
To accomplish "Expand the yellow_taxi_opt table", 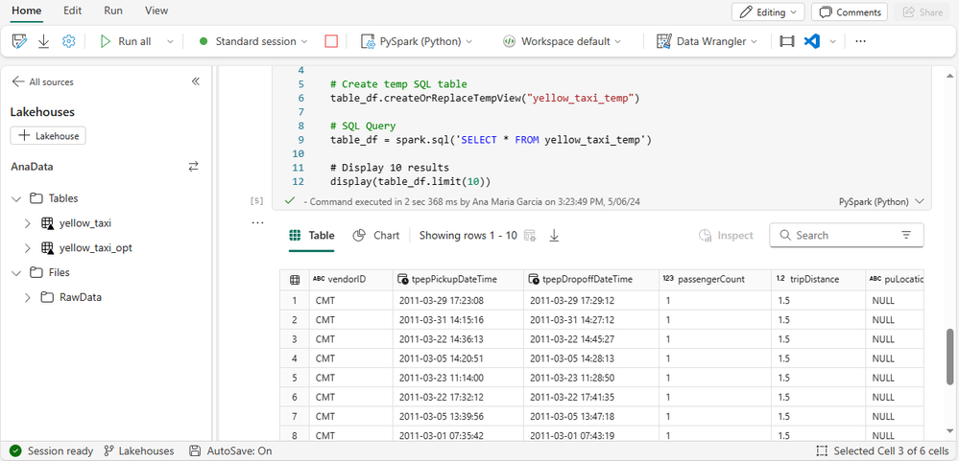I will click(x=28, y=248).
